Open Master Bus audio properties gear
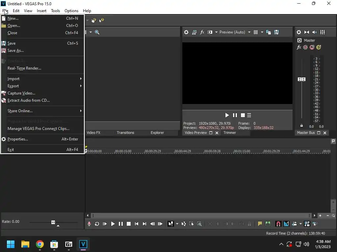Viewport: 337px width, 252px height. tap(299, 32)
